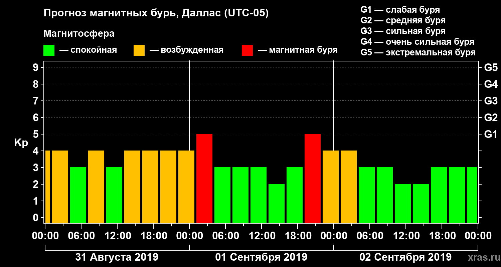Viewport: 501px width, 267px height.
Task: Click the 06:00 time label for 31 Августа
Action: pos(81,236)
